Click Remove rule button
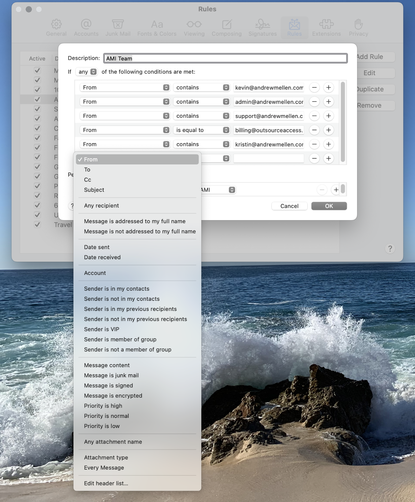415x502 pixels. point(376,105)
